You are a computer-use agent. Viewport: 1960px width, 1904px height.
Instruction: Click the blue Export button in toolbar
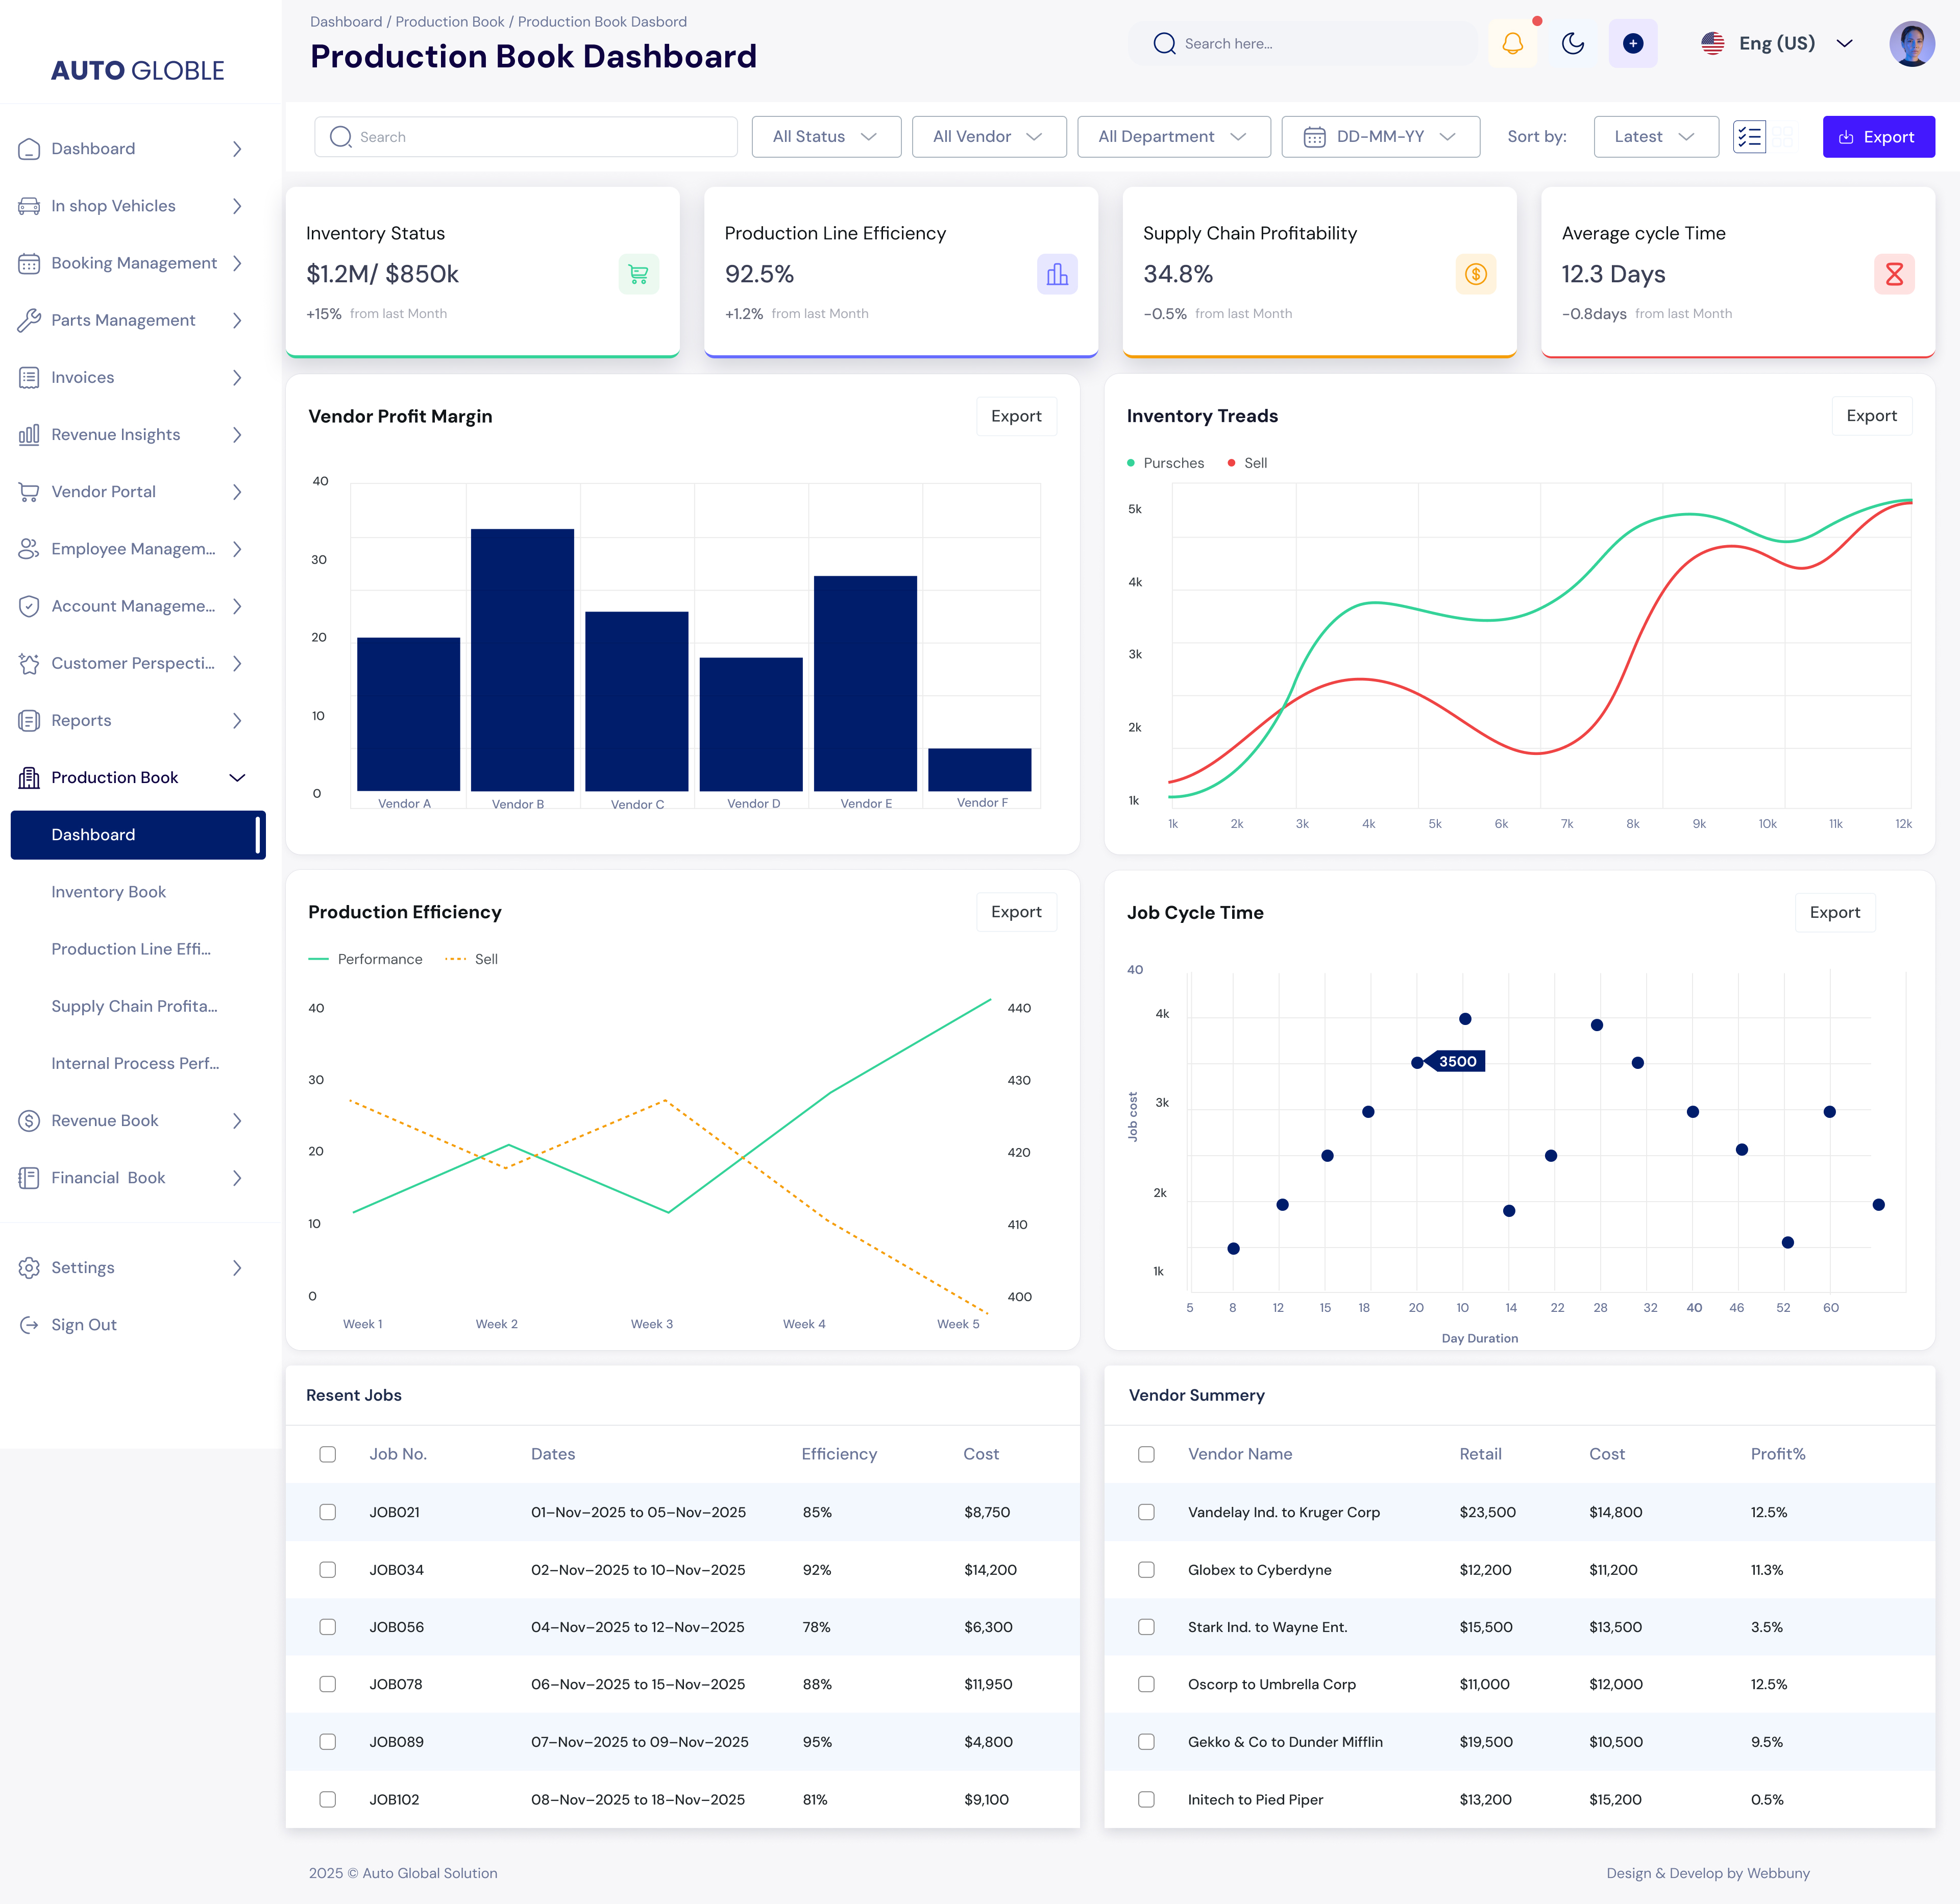click(x=1878, y=137)
